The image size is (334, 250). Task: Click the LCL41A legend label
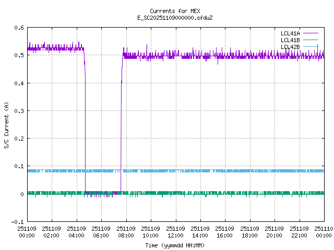(x=290, y=33)
